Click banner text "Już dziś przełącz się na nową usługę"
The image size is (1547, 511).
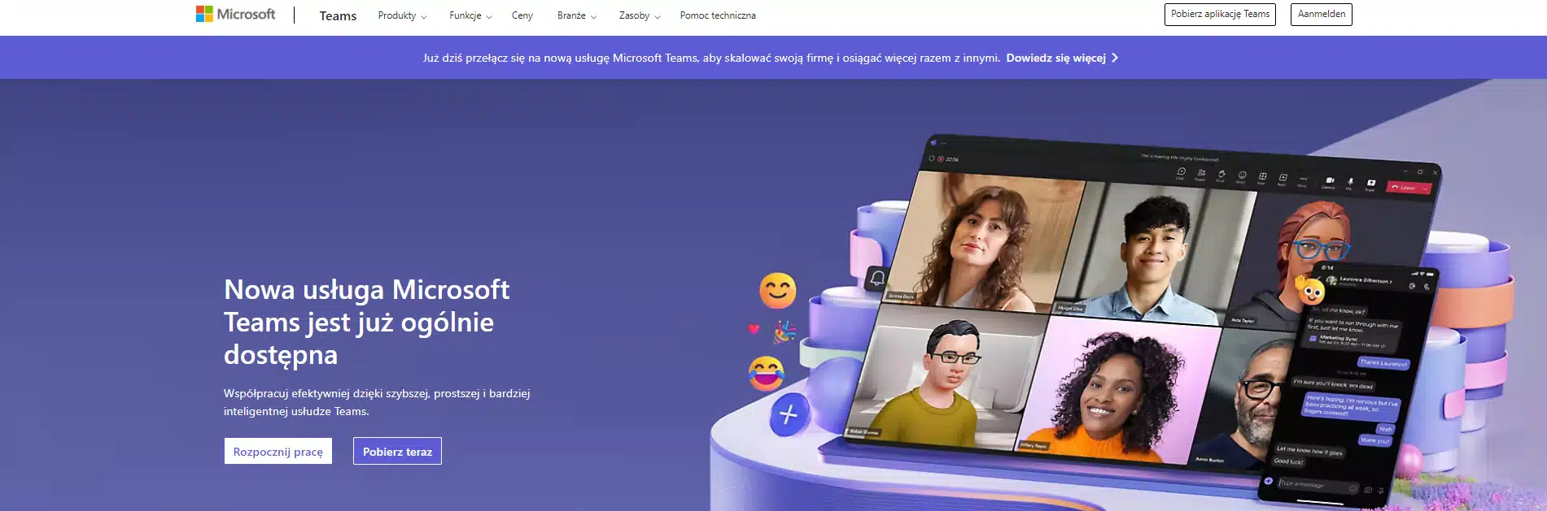(515, 58)
